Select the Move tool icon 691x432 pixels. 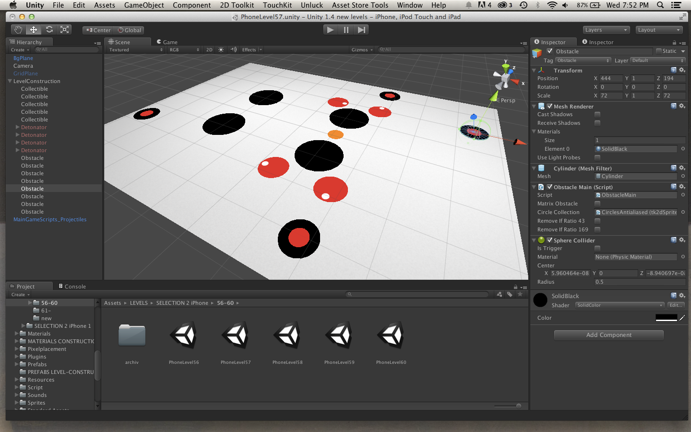click(x=34, y=30)
